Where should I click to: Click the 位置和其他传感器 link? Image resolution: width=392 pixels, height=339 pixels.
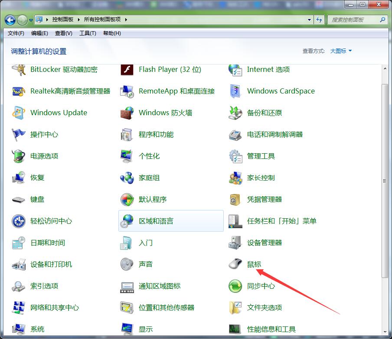(x=167, y=308)
